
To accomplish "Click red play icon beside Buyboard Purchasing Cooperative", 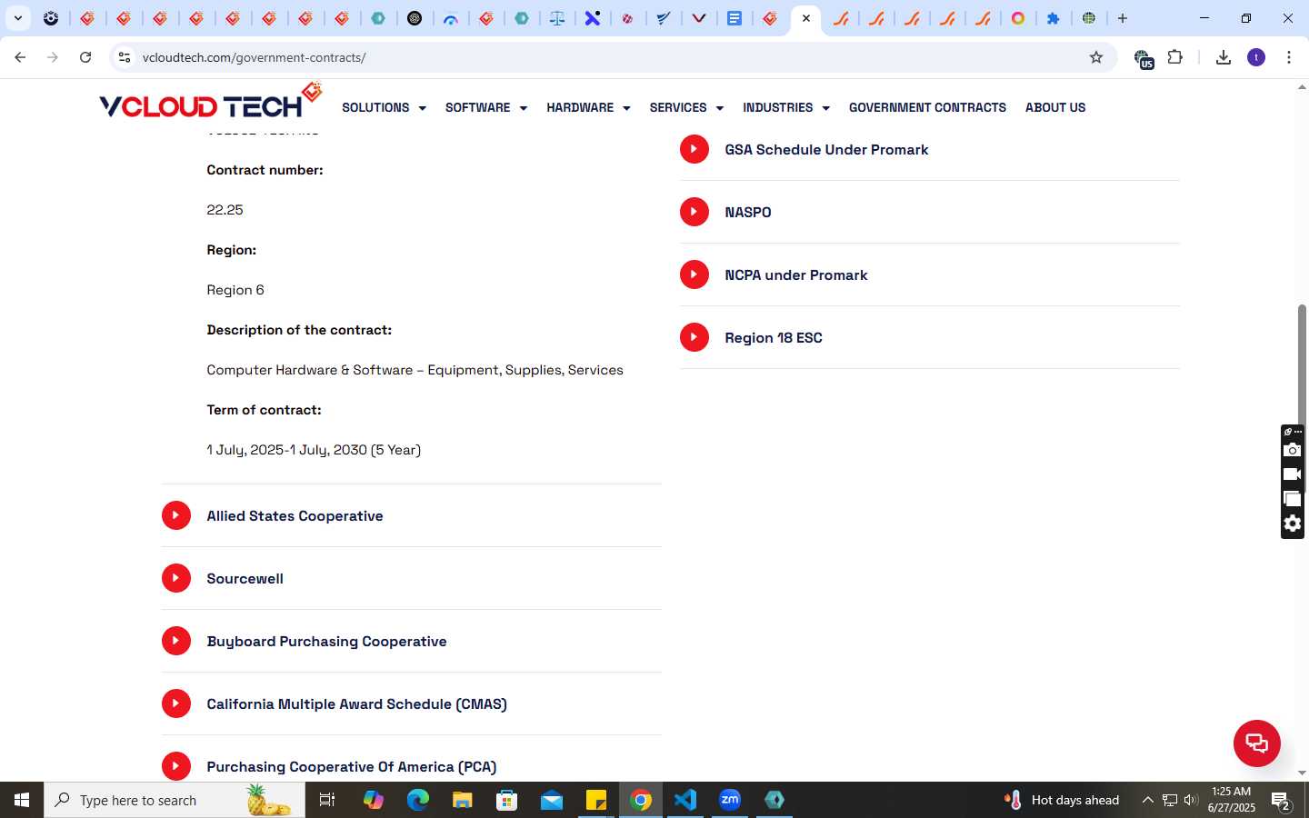I will point(176,641).
